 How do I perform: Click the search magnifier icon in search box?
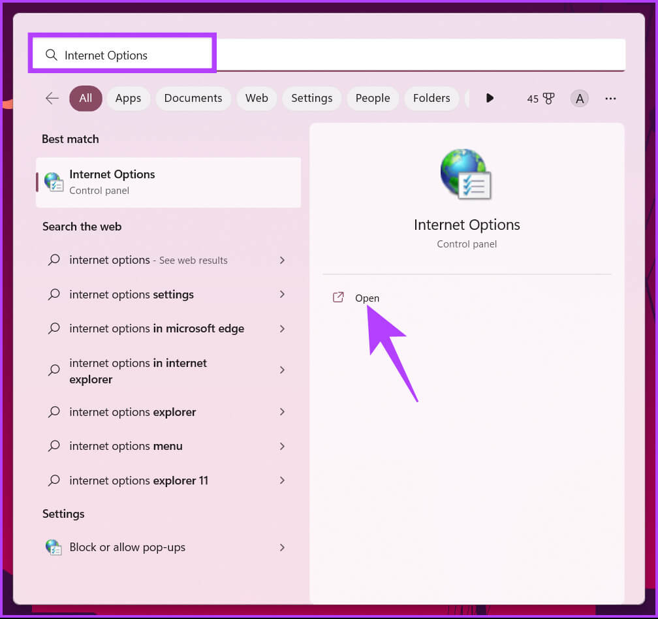point(51,55)
